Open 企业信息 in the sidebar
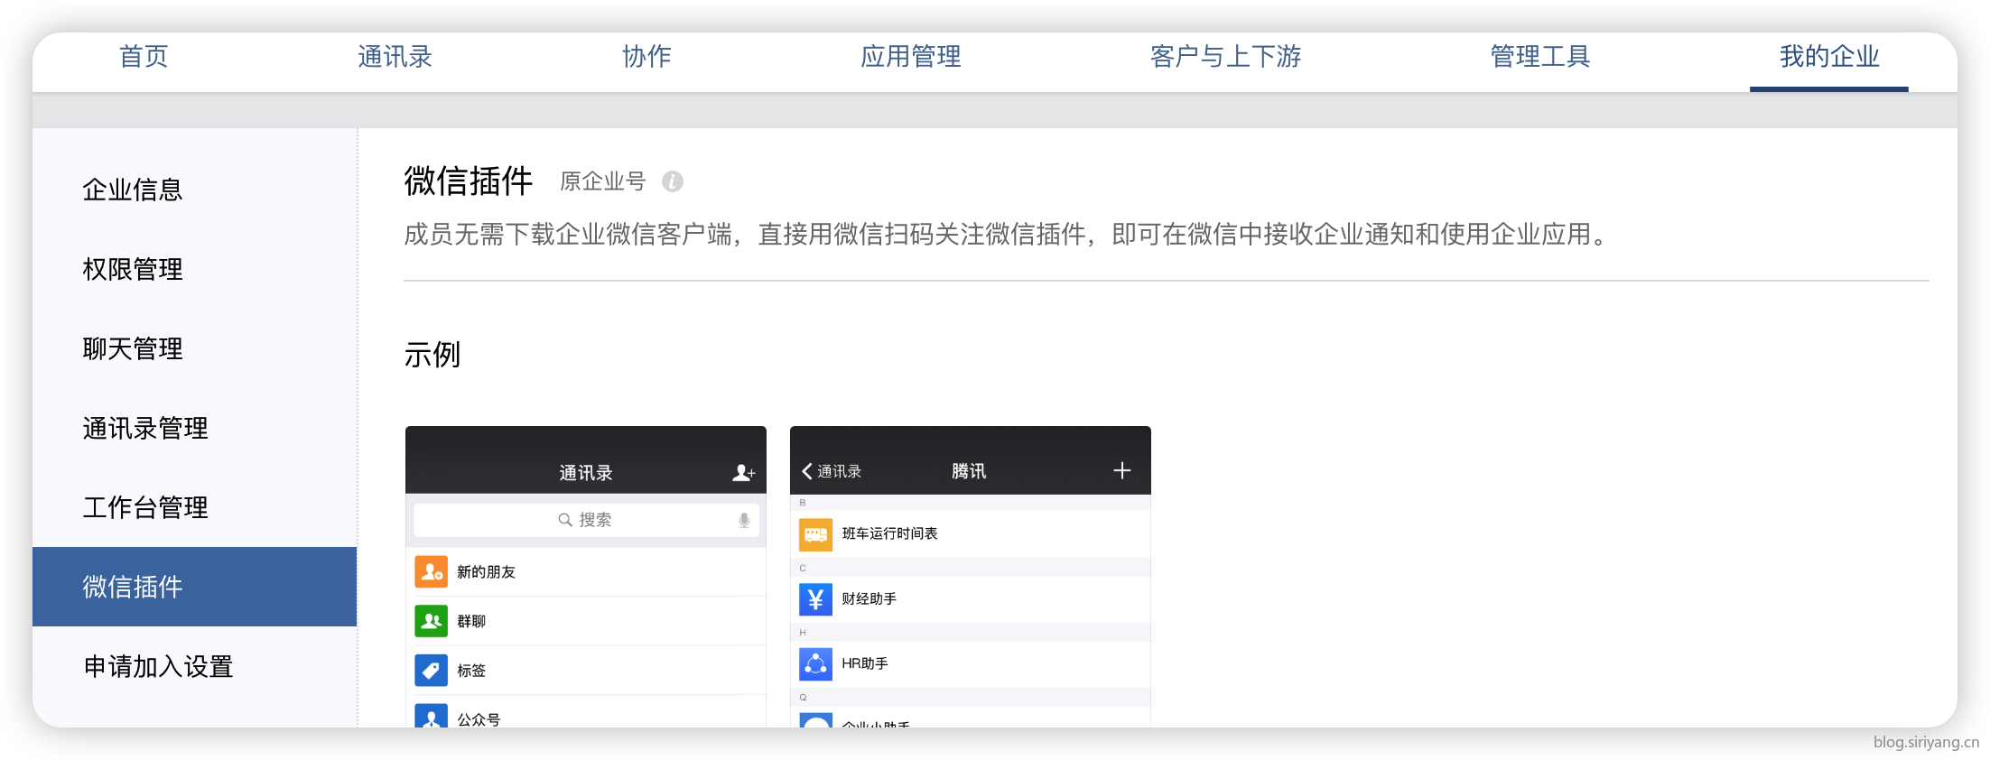Screen dimensions: 1990x760 pos(133,190)
